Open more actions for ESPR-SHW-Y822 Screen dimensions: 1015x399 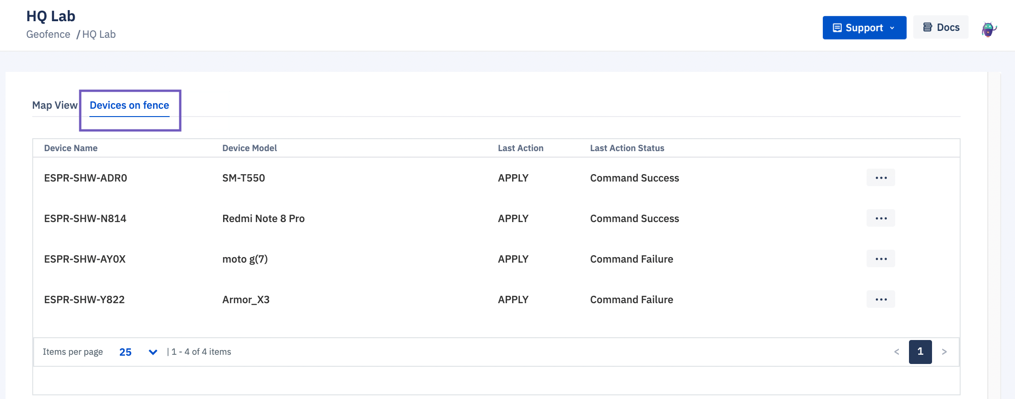[880, 299]
